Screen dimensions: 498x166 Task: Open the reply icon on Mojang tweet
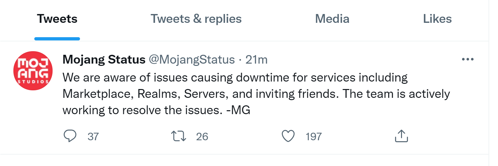coord(70,136)
